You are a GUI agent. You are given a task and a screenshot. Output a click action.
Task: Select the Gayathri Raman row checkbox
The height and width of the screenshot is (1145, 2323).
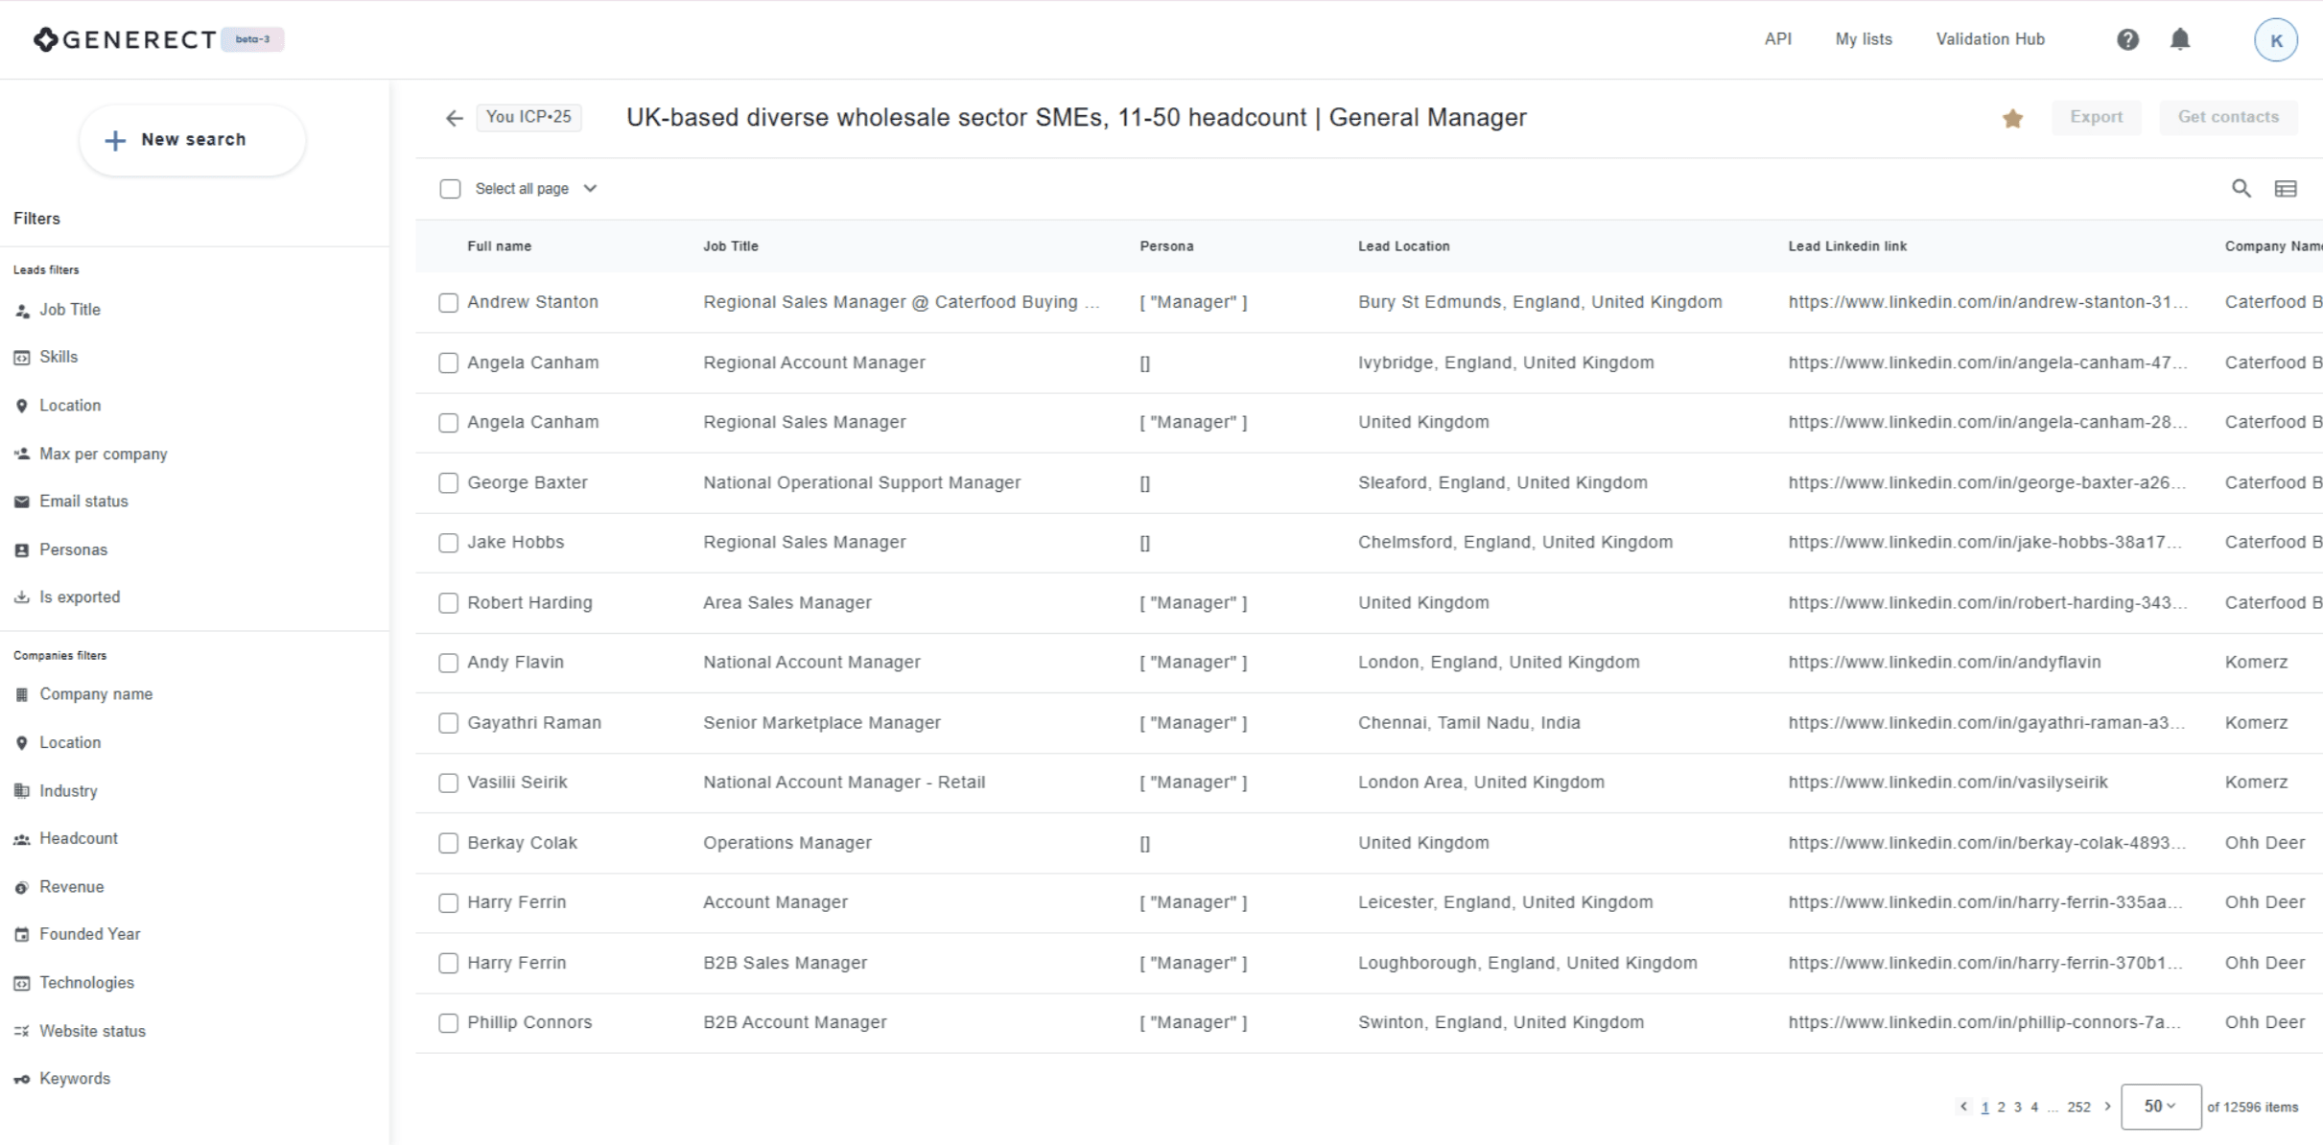[448, 723]
